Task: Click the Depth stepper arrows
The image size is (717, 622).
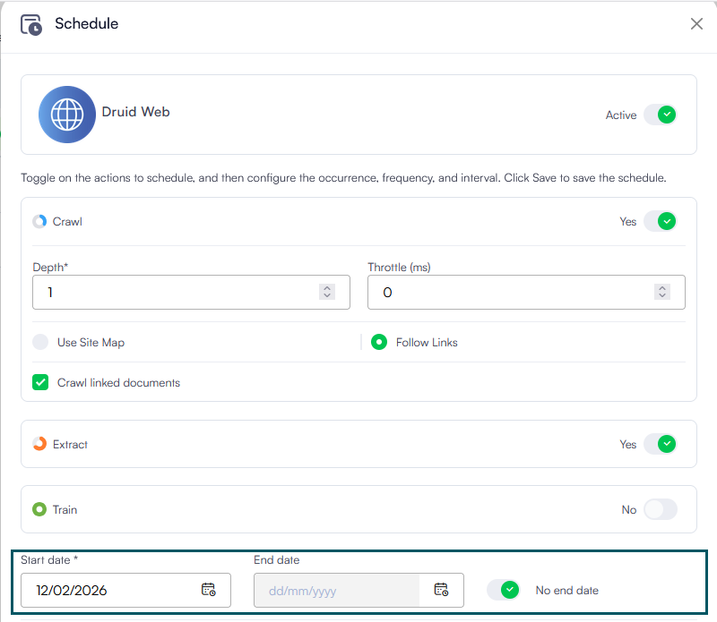Action: point(327,292)
